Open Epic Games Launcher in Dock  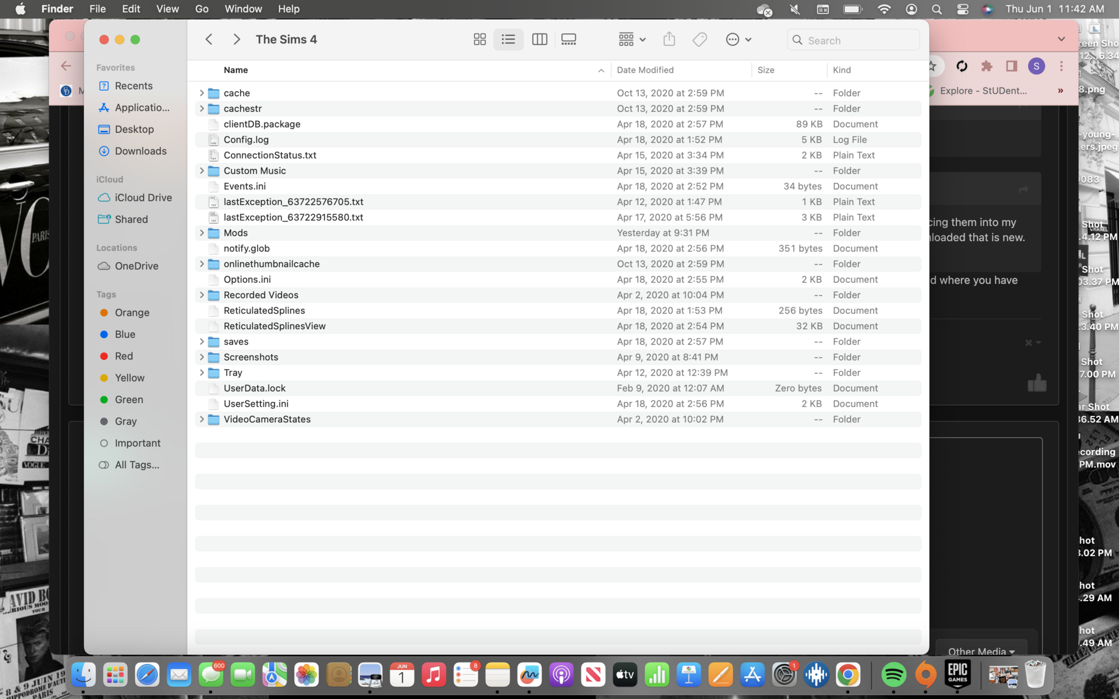[x=958, y=675]
